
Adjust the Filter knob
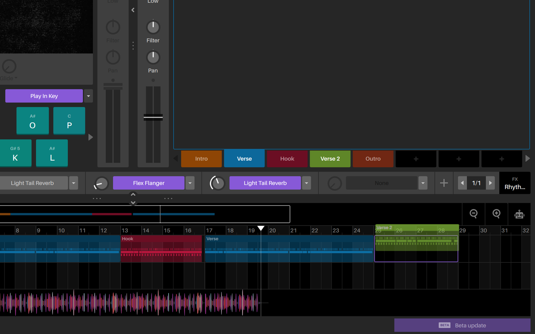(153, 26)
